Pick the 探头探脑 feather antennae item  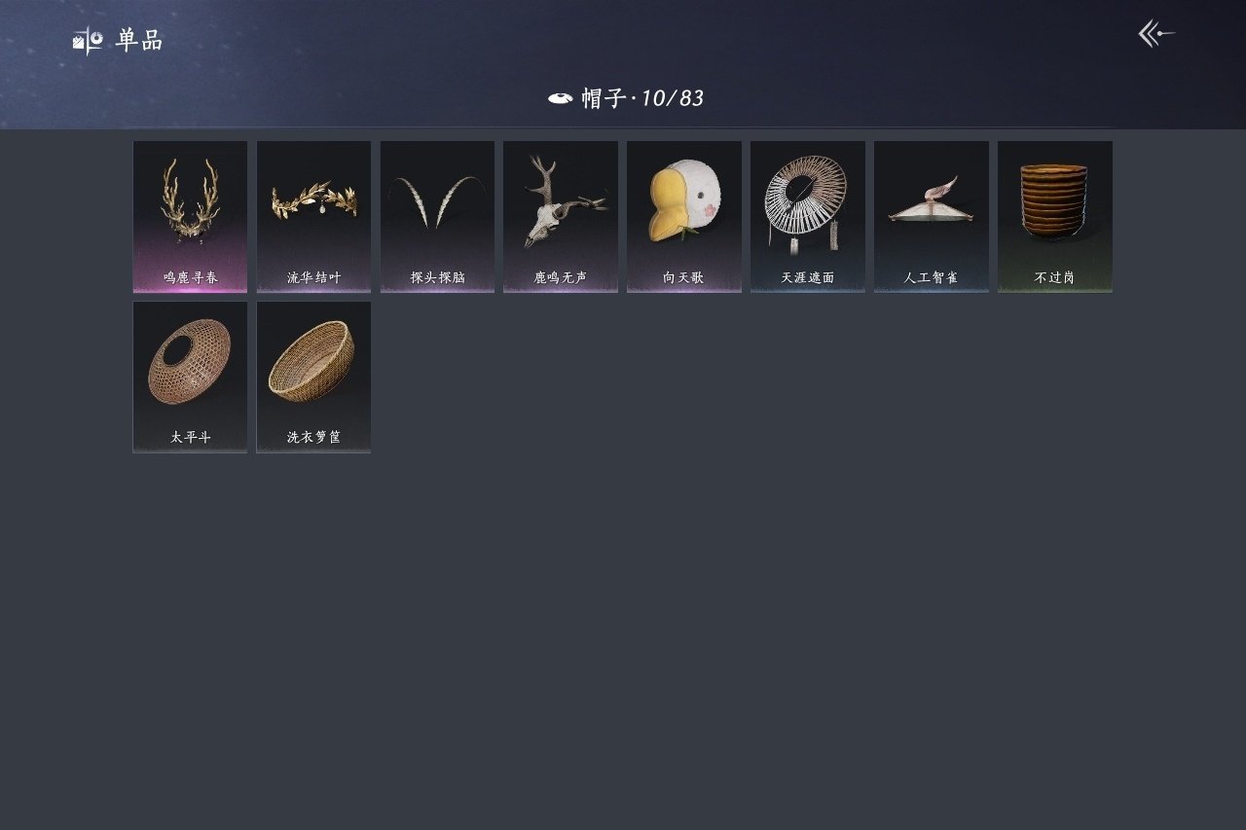[437, 217]
